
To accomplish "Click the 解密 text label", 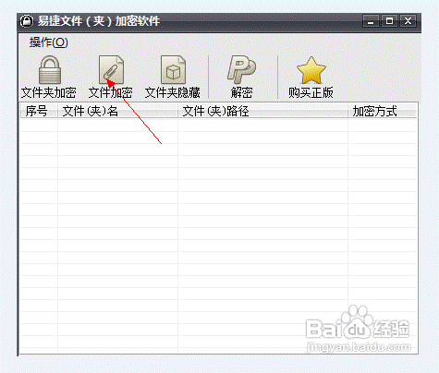I will (x=242, y=92).
